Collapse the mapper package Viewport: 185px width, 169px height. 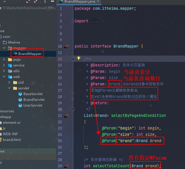4,48
